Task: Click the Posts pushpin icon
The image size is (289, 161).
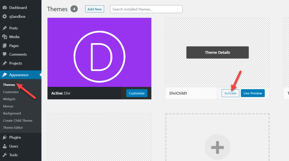Action: click(5, 28)
